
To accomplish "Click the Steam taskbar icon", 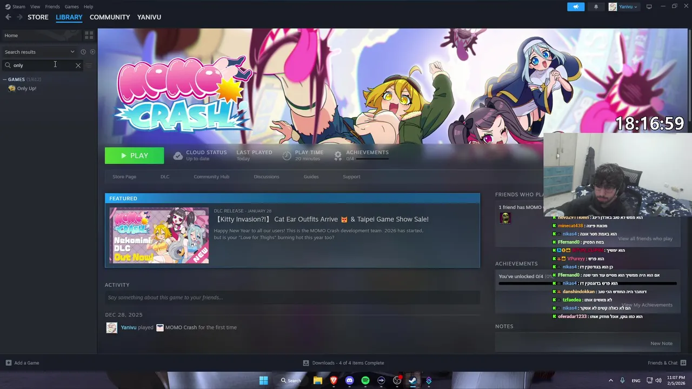I will click(x=413, y=380).
